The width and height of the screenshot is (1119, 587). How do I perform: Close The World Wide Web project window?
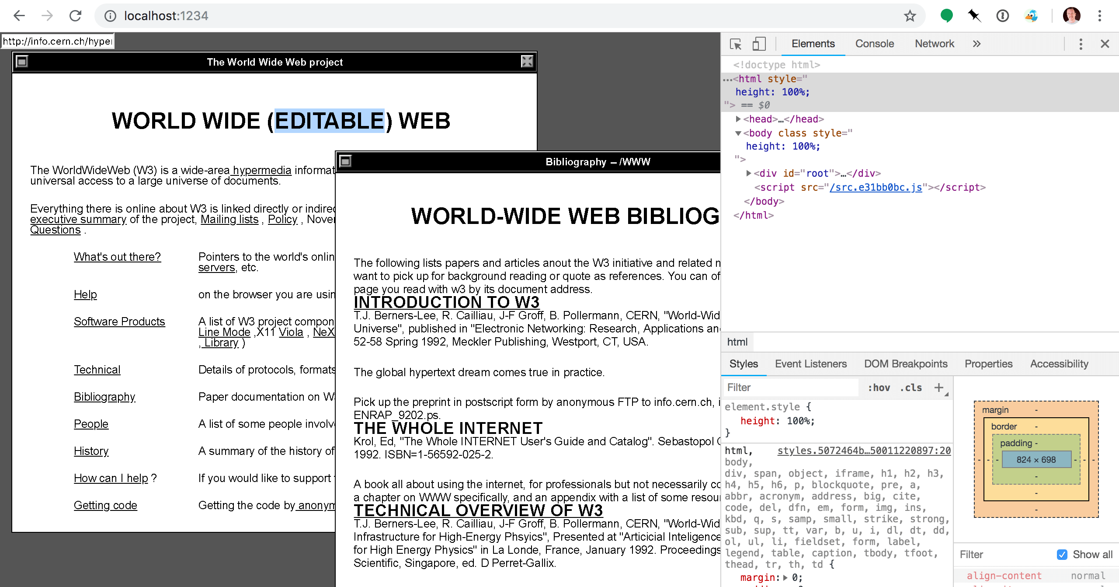[527, 62]
